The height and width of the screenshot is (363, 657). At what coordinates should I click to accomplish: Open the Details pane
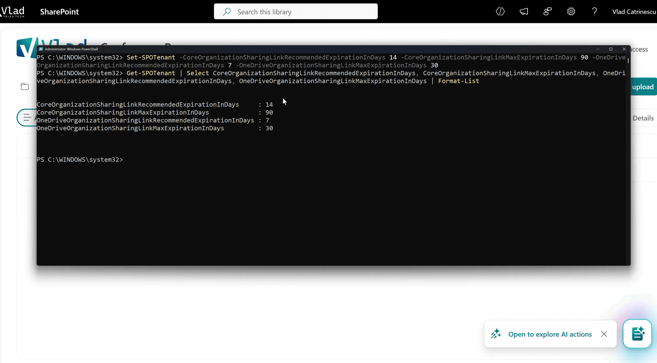[643, 118]
